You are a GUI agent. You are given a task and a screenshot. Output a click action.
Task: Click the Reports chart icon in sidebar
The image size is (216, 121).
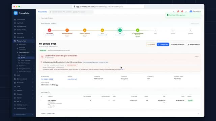tap(15, 90)
